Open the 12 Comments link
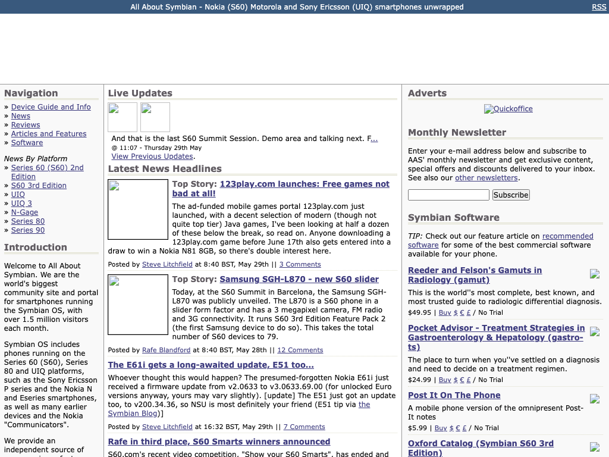Viewport: 609px width, 457px height. [300, 350]
